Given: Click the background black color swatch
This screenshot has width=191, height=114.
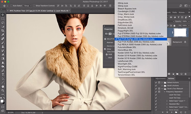Looking at the screenshot, I should click(4, 103).
